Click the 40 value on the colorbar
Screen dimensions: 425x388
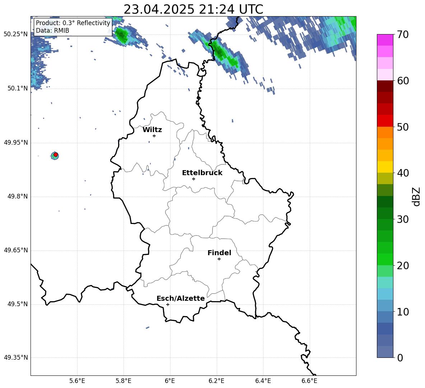(x=402, y=173)
